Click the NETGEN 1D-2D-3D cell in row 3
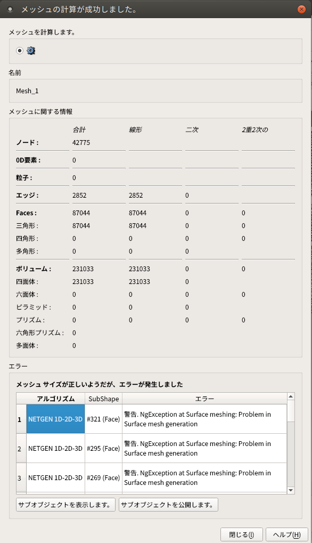312x543 pixels. (x=56, y=477)
